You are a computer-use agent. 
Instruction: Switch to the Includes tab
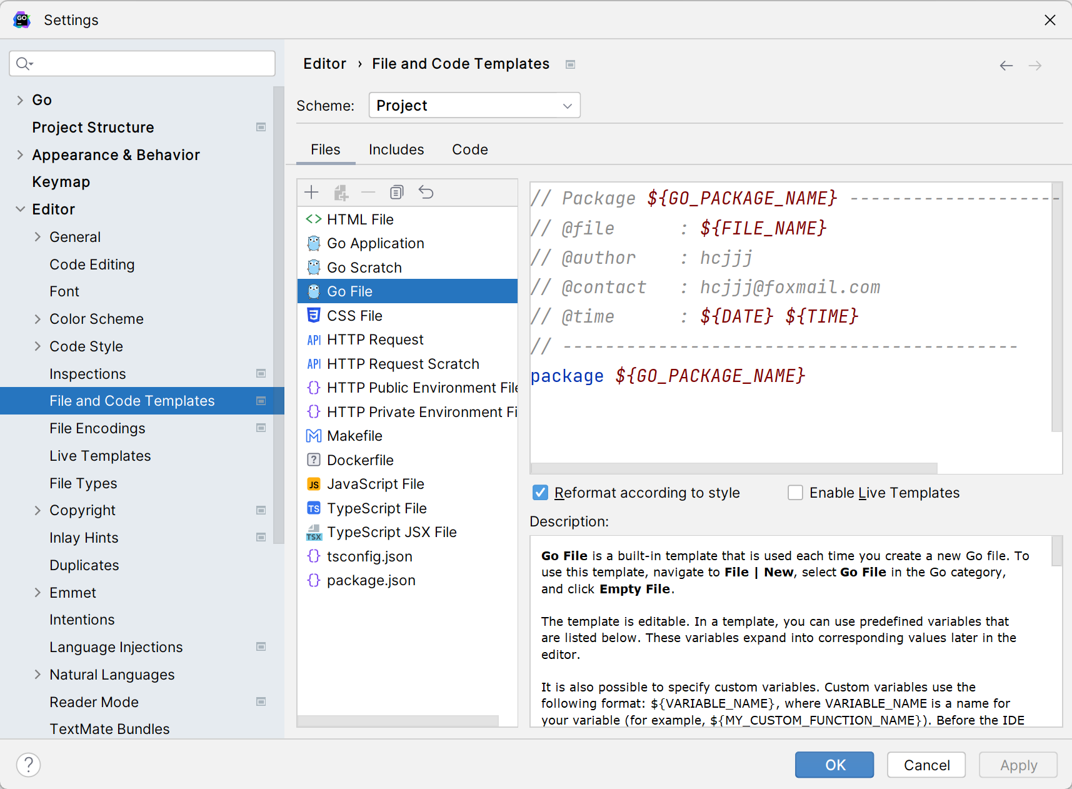pyautogui.click(x=396, y=150)
